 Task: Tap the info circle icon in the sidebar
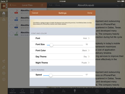coord(4,79)
